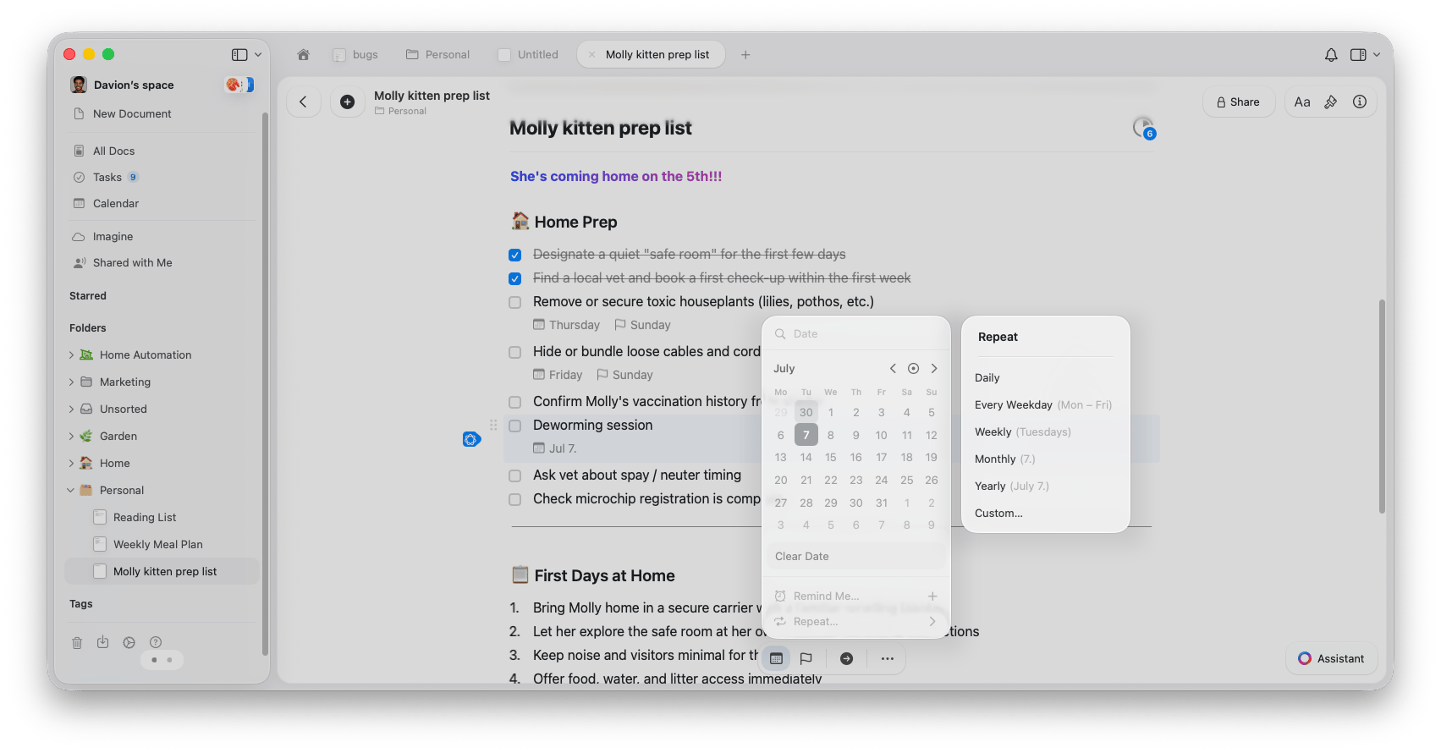Tick the "Hide or bundle loose cables" checkbox
The image size is (1441, 753).
coord(514,352)
